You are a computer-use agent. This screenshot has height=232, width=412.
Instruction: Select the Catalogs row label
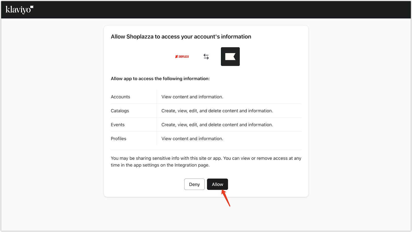120,111
